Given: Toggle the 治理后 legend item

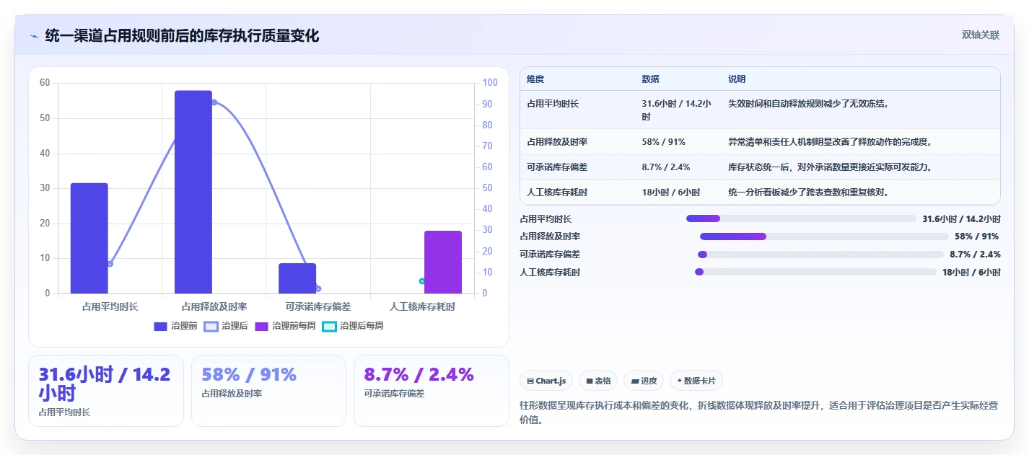Looking at the screenshot, I should 226,326.
